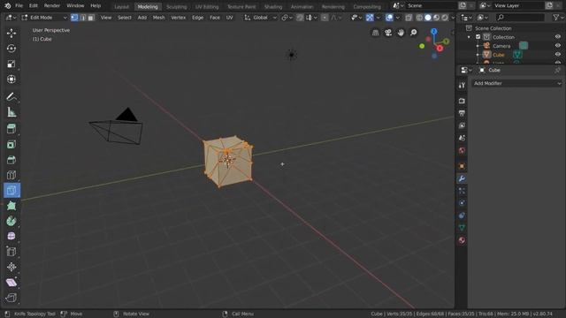
Task: Open the Object properties tab
Action: (462, 166)
